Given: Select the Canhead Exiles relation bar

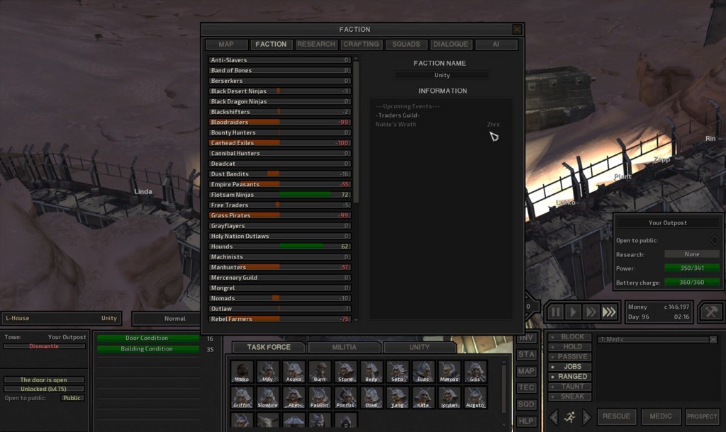Looking at the screenshot, I should [x=279, y=143].
